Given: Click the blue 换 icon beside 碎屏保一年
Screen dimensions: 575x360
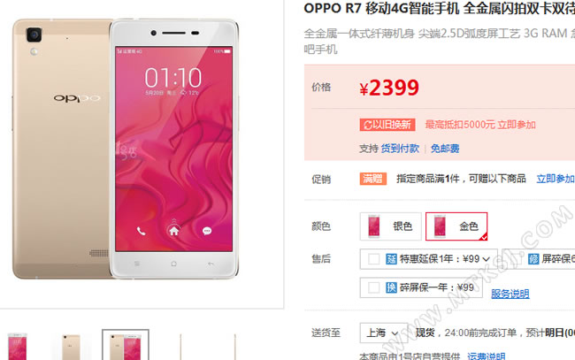Looking at the screenshot, I should [391, 287].
